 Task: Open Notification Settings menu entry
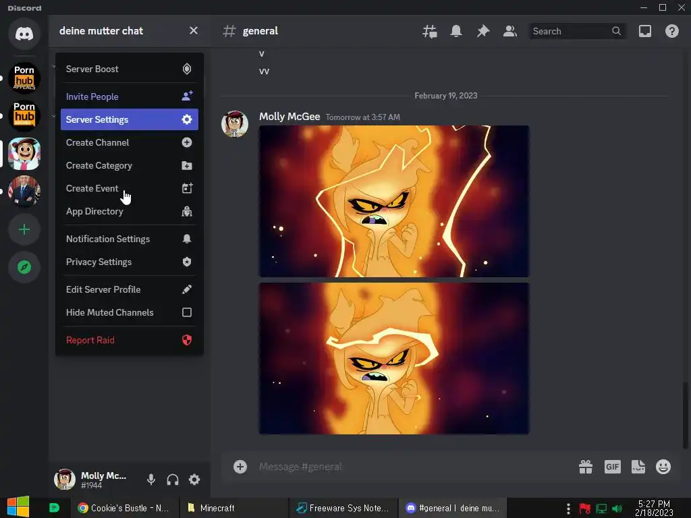129,239
